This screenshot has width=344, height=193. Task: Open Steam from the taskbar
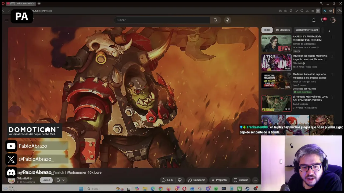point(247,189)
